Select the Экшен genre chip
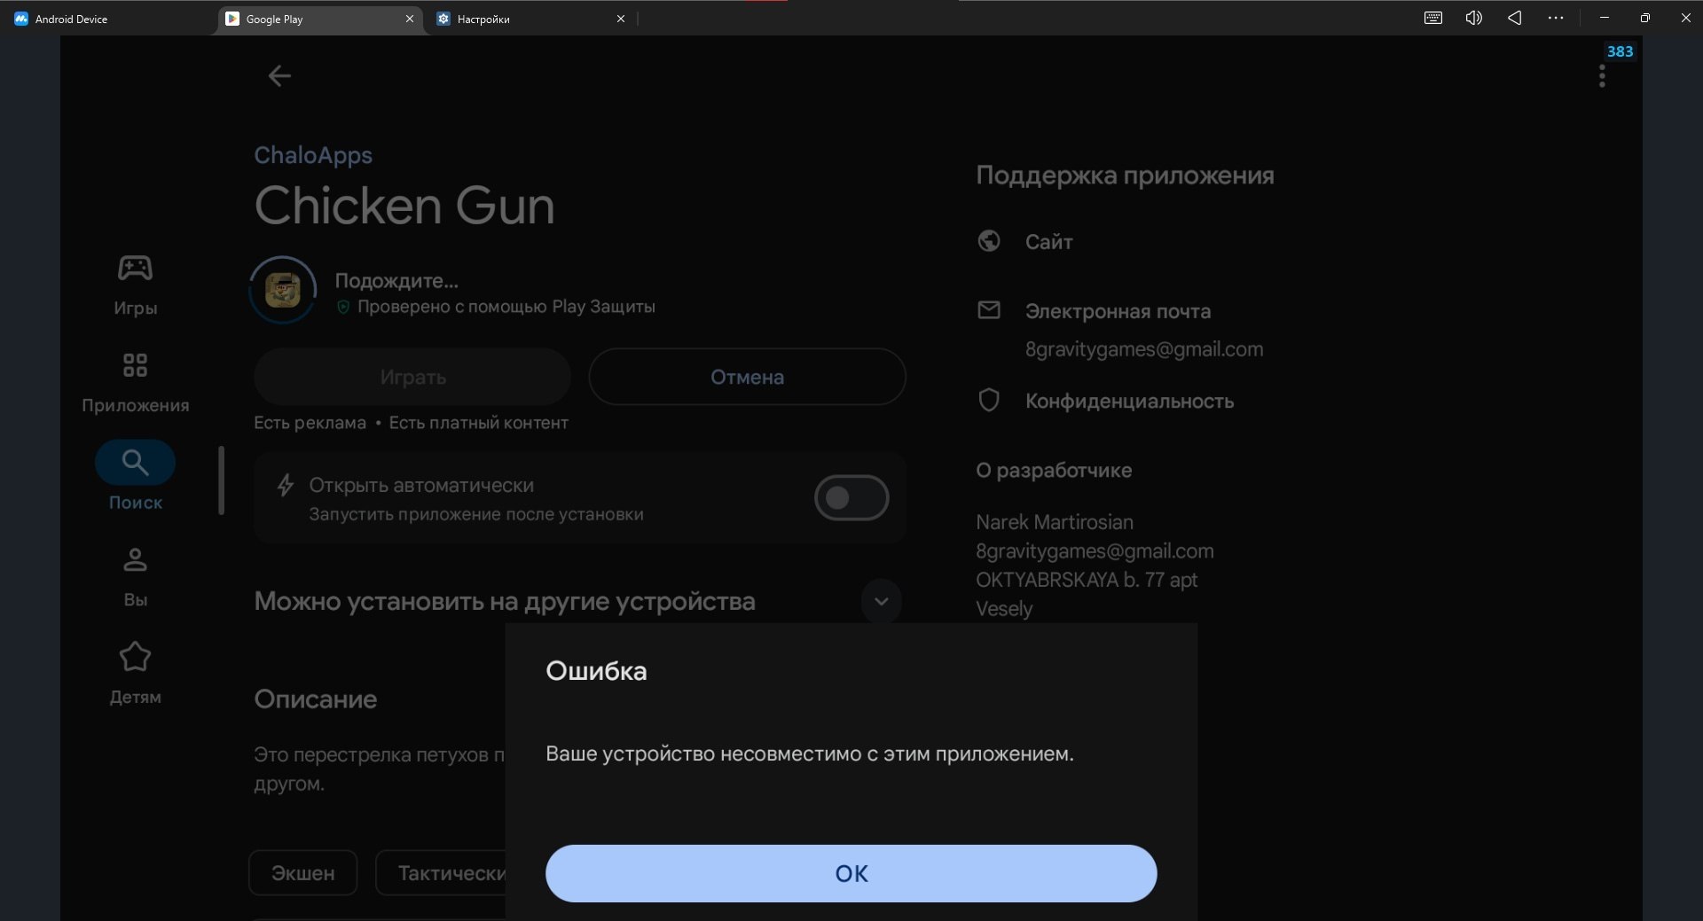1703x921 pixels. coord(303,873)
